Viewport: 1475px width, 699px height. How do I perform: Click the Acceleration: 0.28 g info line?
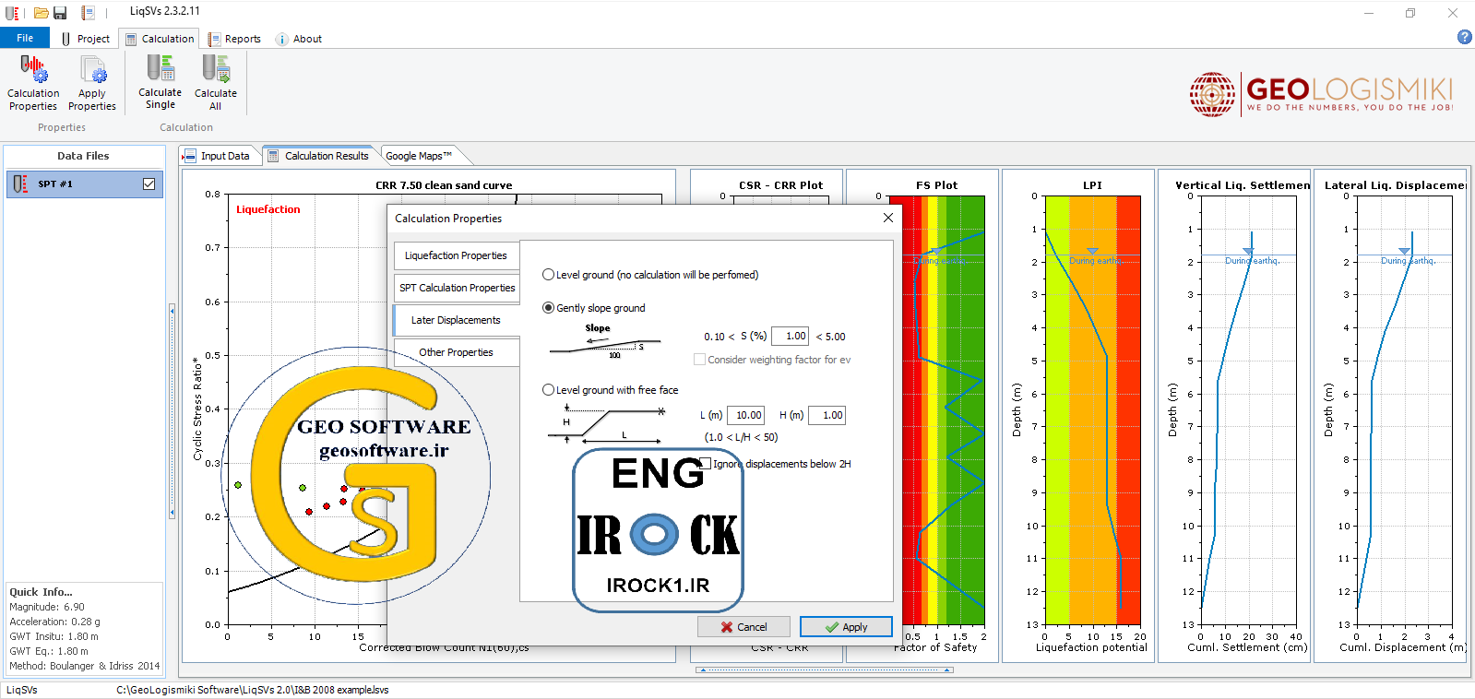(x=54, y=622)
